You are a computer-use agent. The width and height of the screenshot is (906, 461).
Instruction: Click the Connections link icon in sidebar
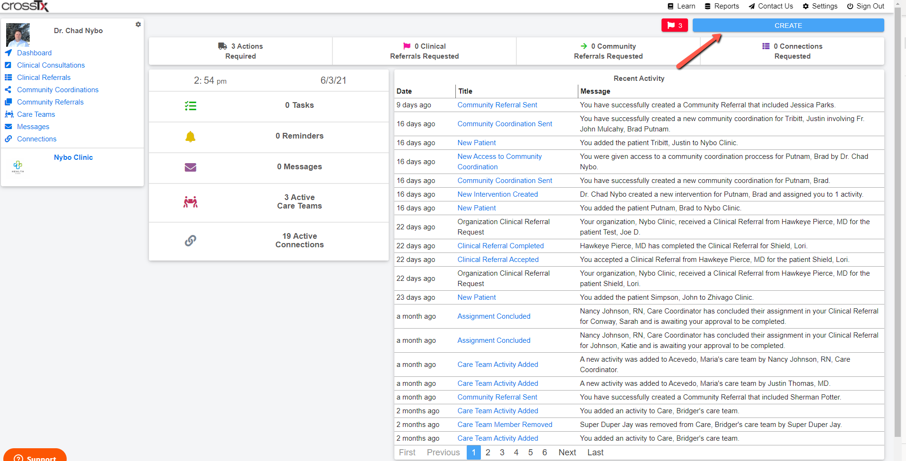[x=8, y=139]
